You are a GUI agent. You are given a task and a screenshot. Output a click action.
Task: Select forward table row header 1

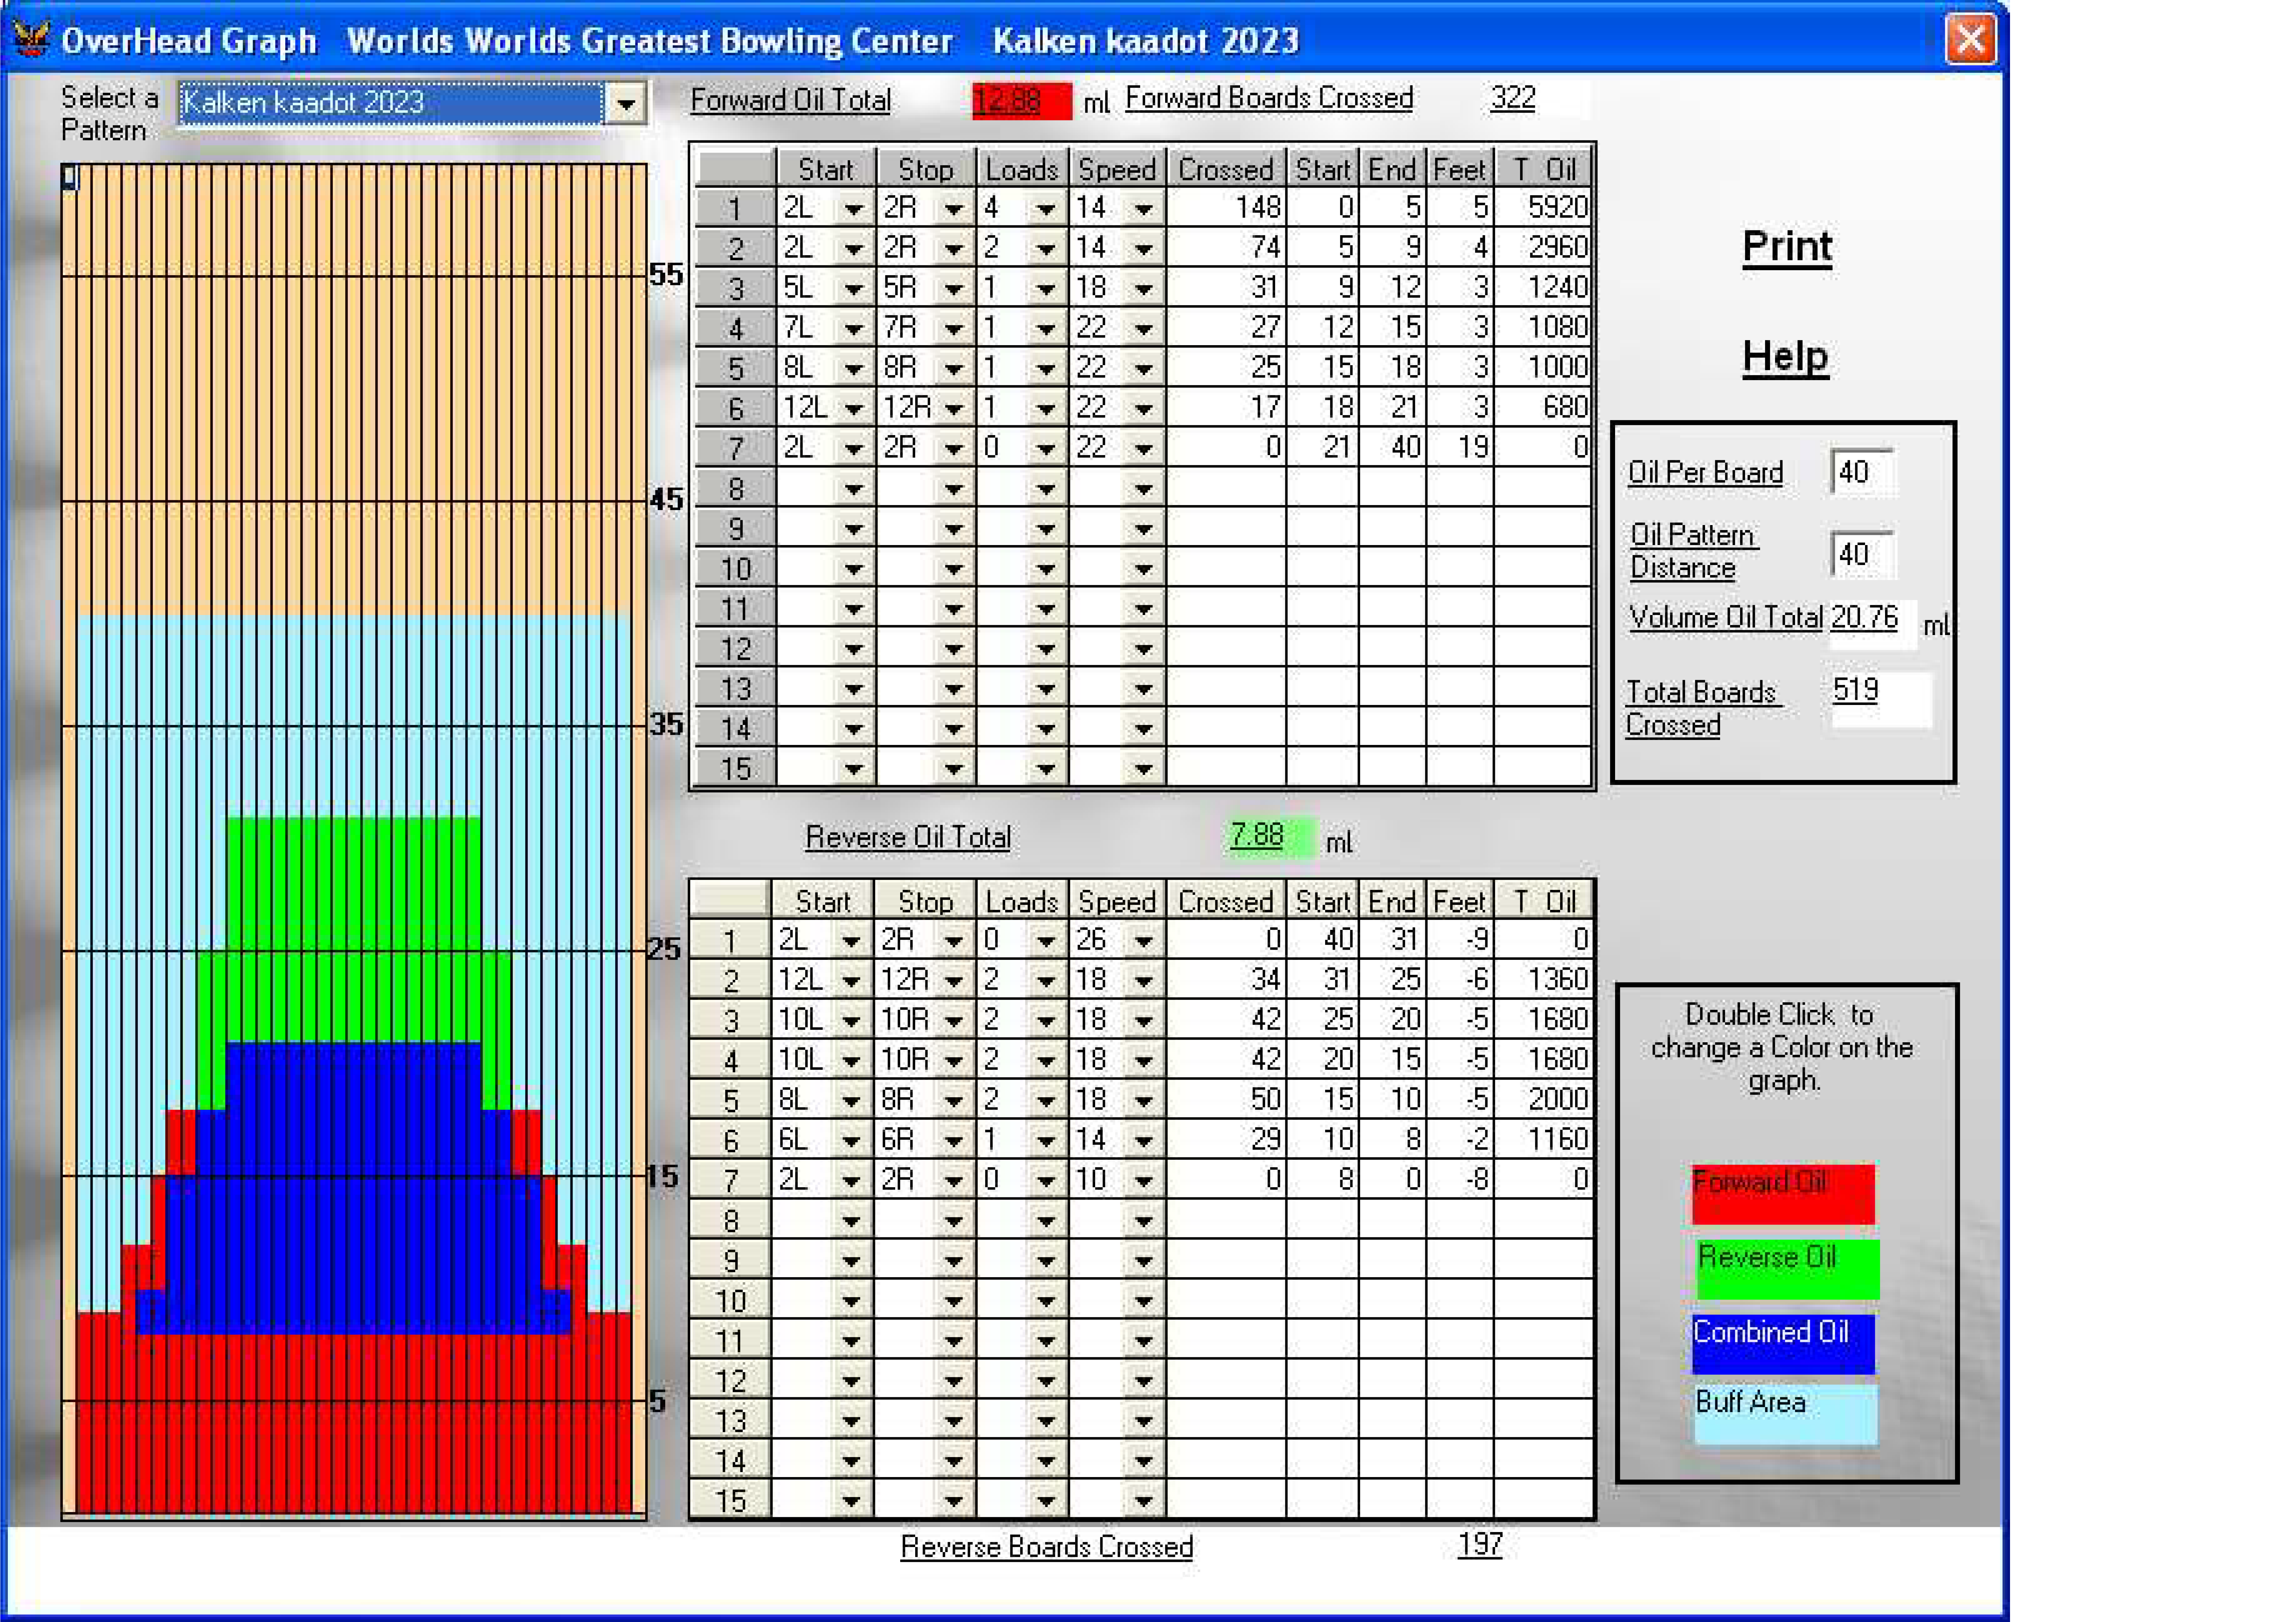(x=735, y=208)
